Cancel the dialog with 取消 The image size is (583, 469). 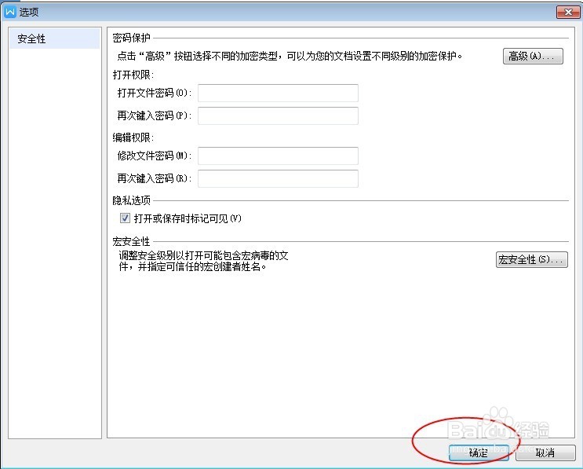tap(545, 453)
